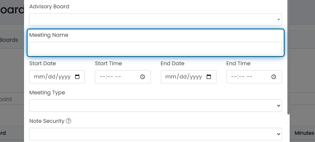The height and width of the screenshot is (142, 315).
Task: Click the End Time clock icon
Action: tap(274, 77)
